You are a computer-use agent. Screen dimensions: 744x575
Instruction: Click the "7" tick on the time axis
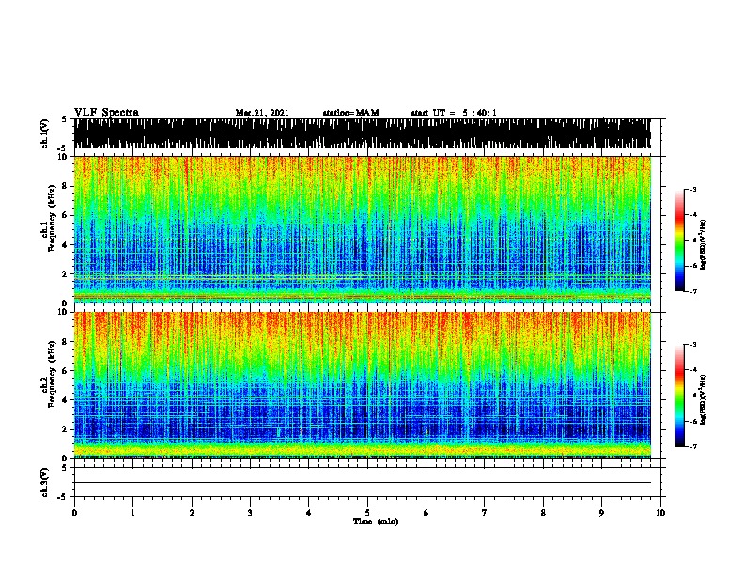click(x=485, y=513)
